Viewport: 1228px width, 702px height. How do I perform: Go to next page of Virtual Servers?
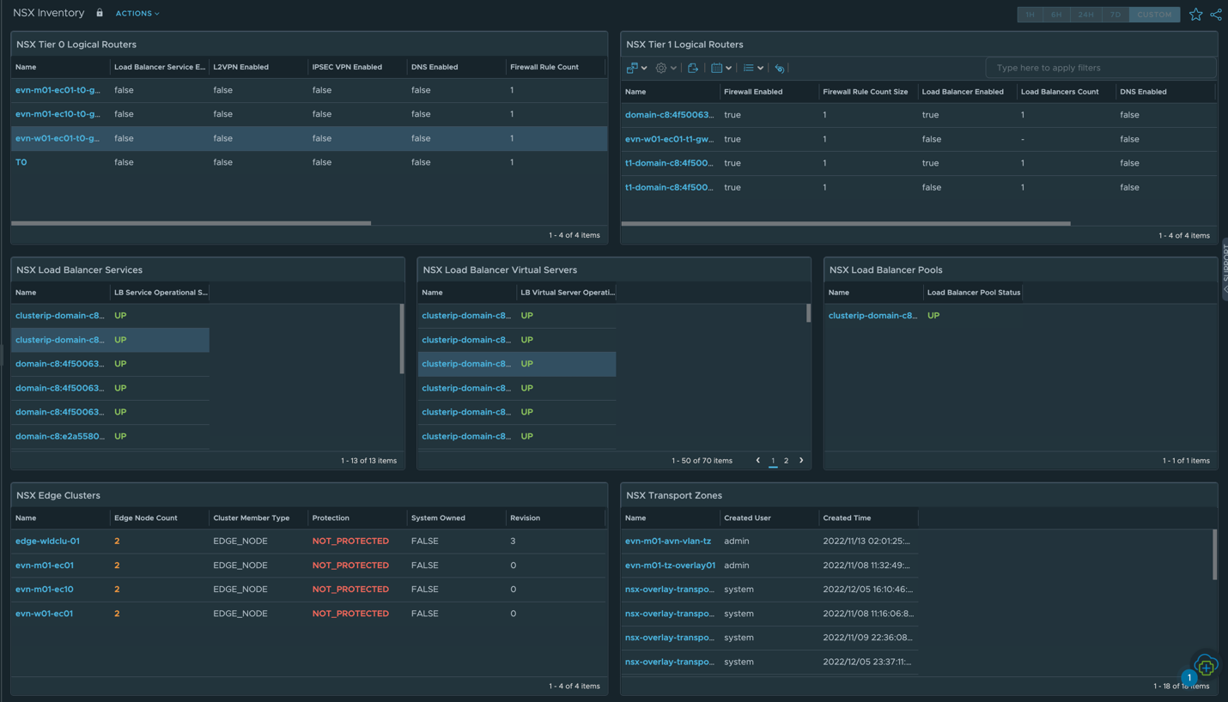(801, 461)
